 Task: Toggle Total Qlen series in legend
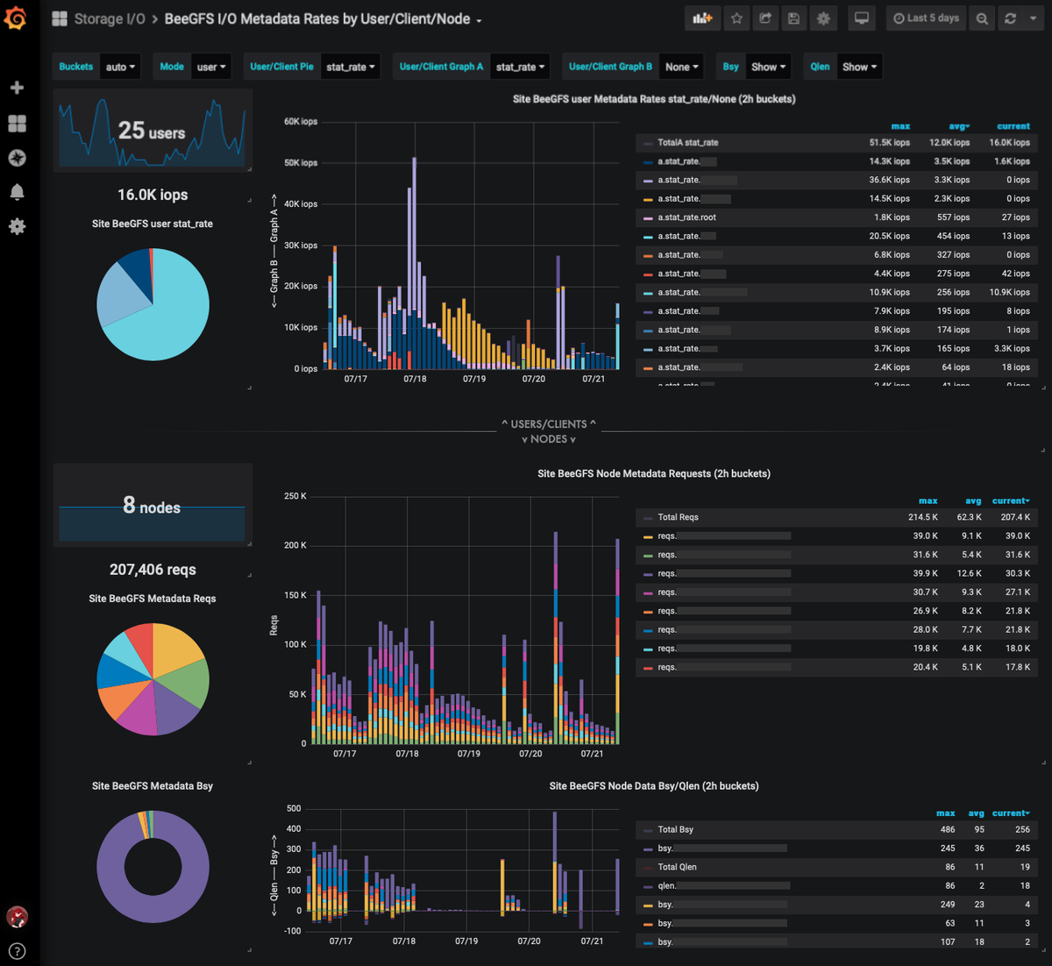click(x=678, y=867)
